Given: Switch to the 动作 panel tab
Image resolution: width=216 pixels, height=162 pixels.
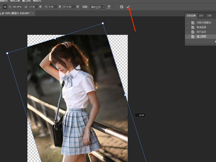Looking at the screenshot, I should pyautogui.click(x=201, y=15).
